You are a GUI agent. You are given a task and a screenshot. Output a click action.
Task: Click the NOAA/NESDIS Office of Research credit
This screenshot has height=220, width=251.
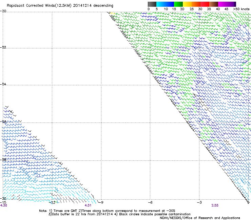point(200,218)
